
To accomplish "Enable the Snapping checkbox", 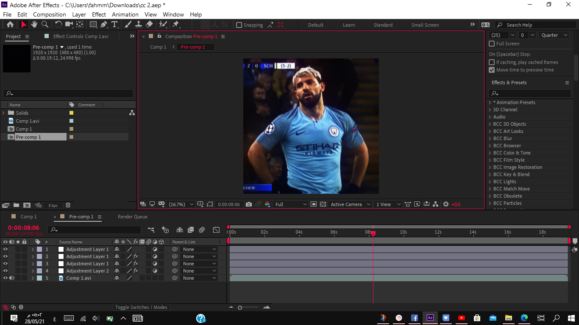I will point(239,25).
